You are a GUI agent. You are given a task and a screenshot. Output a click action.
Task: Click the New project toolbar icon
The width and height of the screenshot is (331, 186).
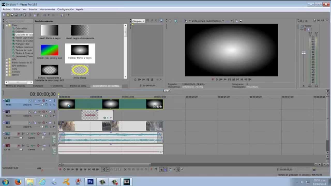(4, 15)
